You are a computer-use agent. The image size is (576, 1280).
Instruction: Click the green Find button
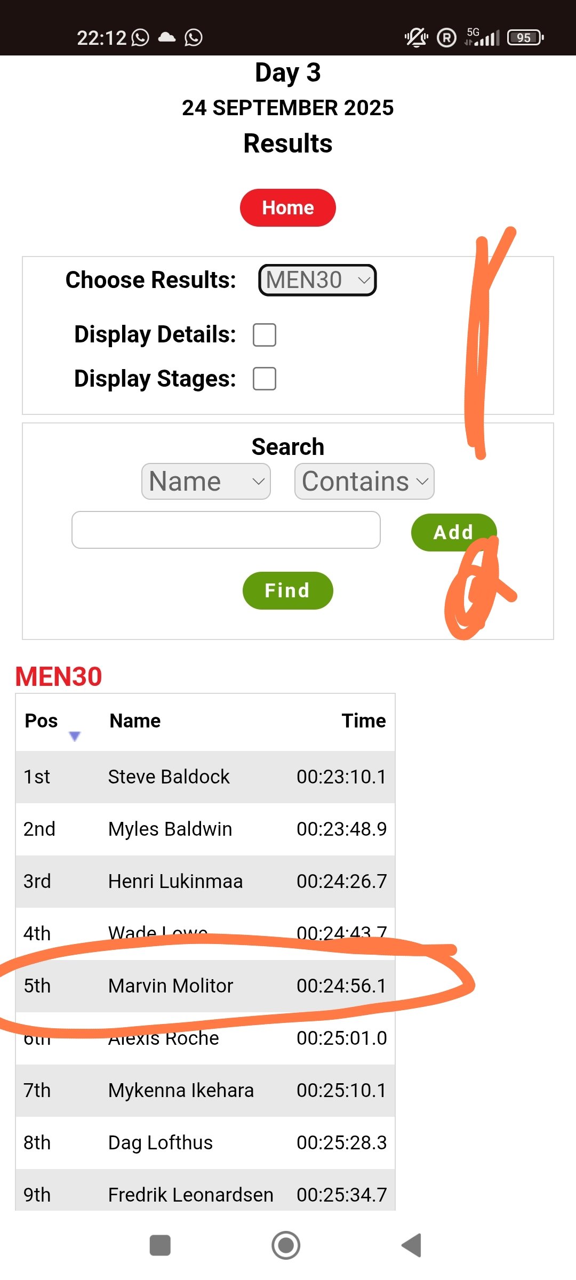(x=287, y=590)
